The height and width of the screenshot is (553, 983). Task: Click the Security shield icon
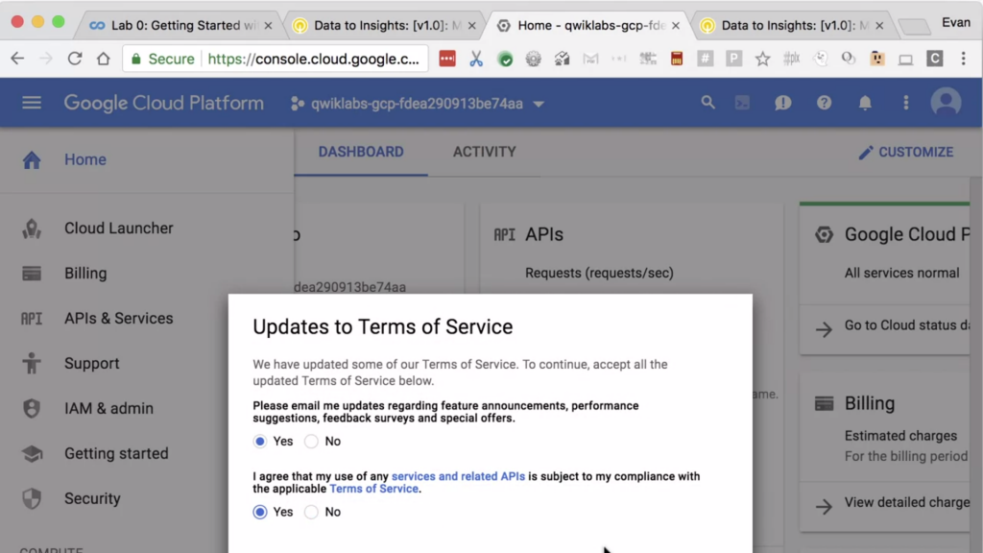[x=32, y=498]
